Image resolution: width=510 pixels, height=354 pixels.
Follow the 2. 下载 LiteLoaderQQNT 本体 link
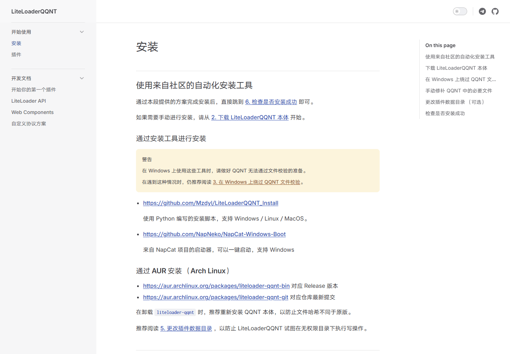click(250, 118)
